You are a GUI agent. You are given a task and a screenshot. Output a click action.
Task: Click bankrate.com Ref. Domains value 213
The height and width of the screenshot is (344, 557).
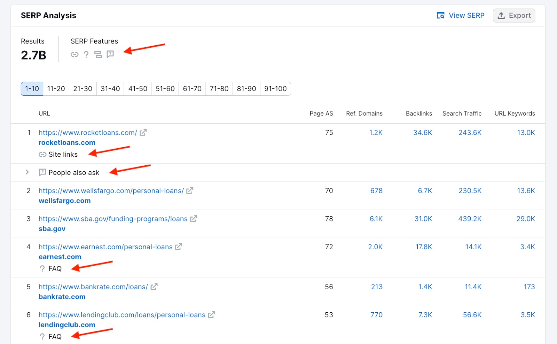click(x=377, y=287)
